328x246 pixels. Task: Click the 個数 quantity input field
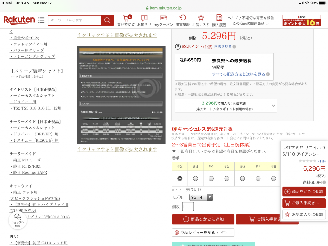[188, 207]
